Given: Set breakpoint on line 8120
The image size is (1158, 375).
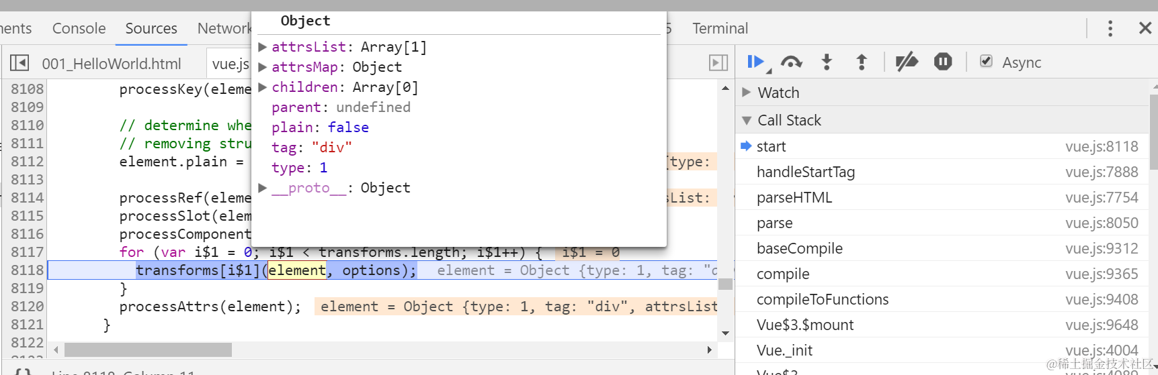Looking at the screenshot, I should [x=27, y=307].
